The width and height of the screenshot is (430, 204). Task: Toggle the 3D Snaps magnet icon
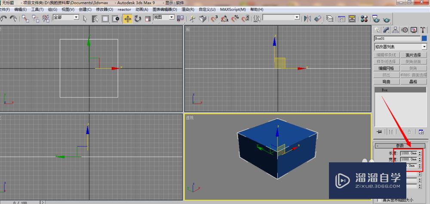pyautogui.click(x=214, y=18)
